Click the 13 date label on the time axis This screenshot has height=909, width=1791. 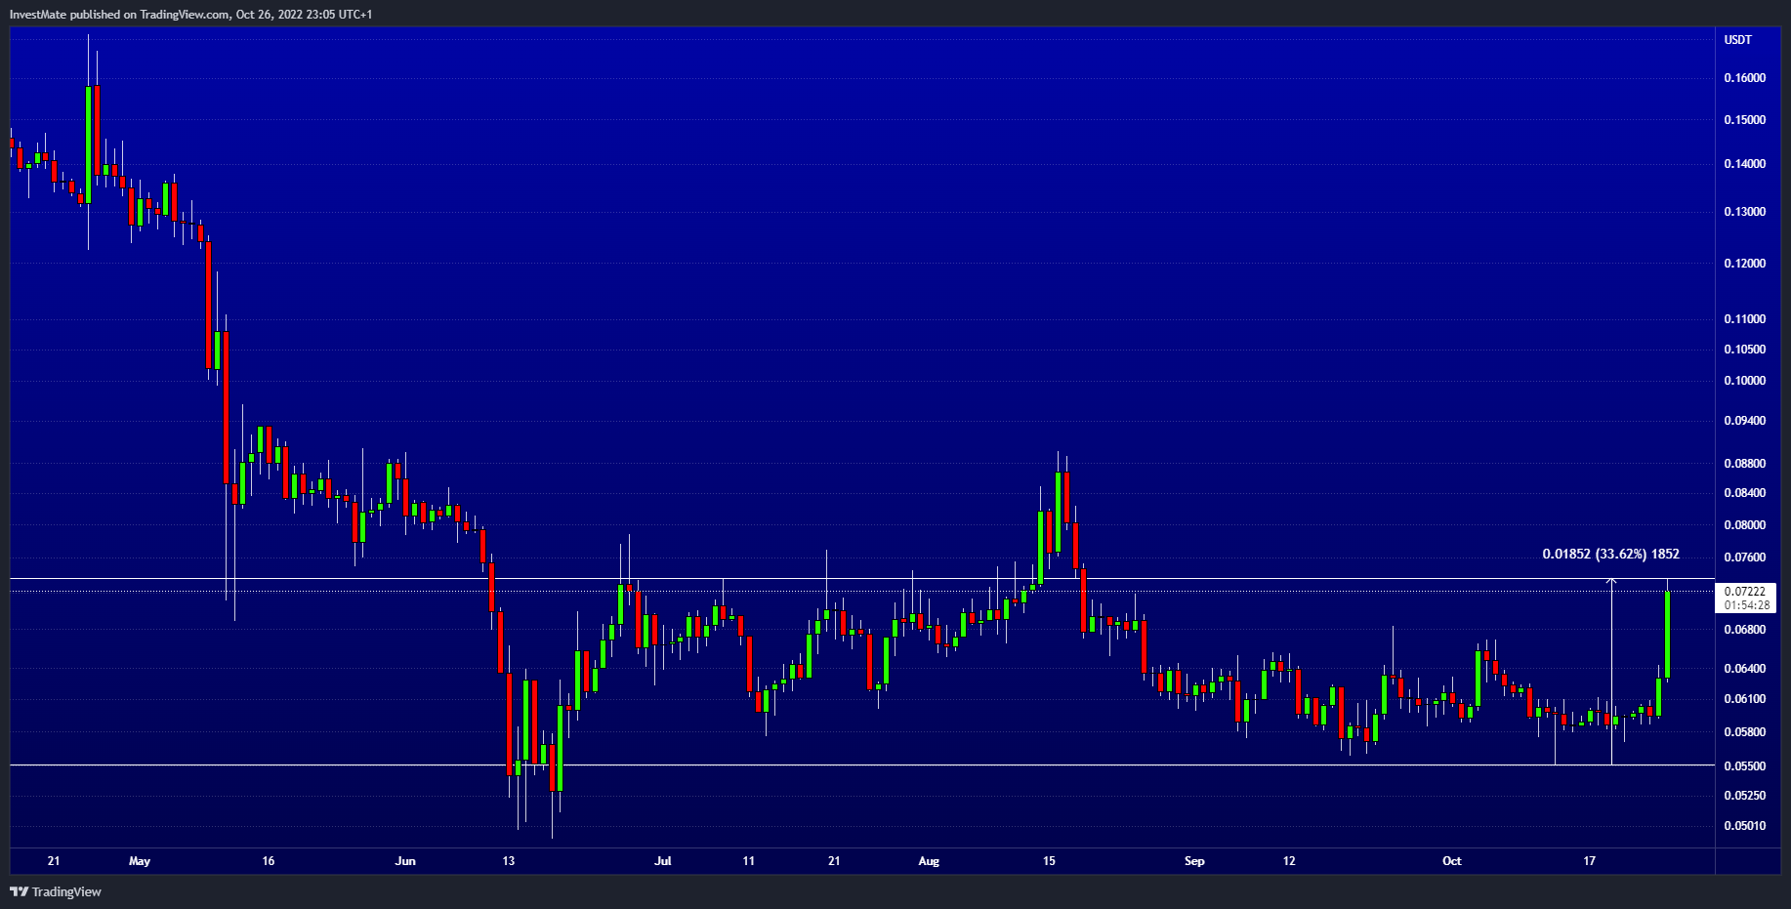[508, 861]
